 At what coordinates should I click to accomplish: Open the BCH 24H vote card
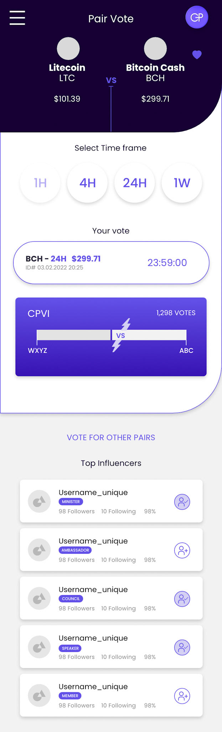pyautogui.click(x=111, y=263)
